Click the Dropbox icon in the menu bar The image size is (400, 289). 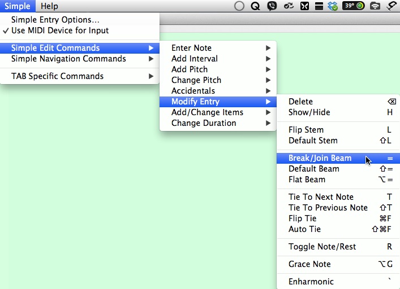click(x=333, y=6)
